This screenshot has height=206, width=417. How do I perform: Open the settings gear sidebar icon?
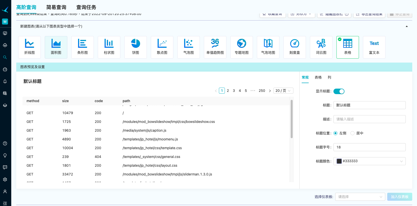(5, 179)
